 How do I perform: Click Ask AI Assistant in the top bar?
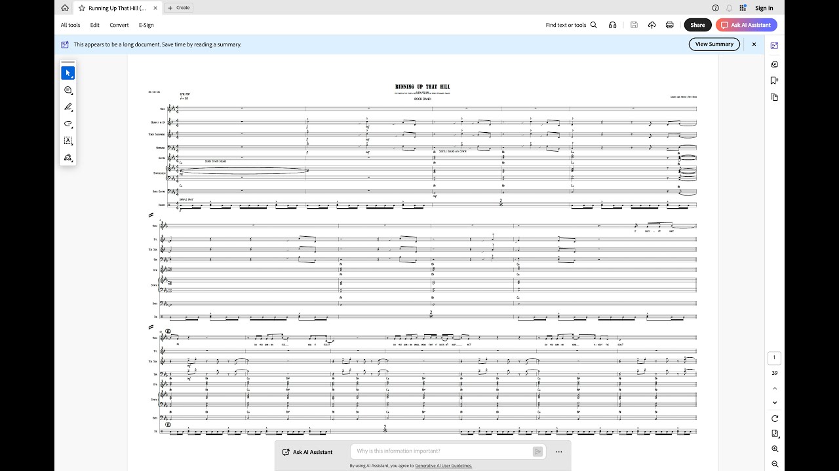click(747, 25)
